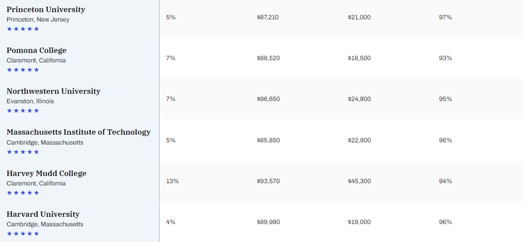524x242 pixels.
Task: Open the Northwestern University link
Action: click(53, 91)
